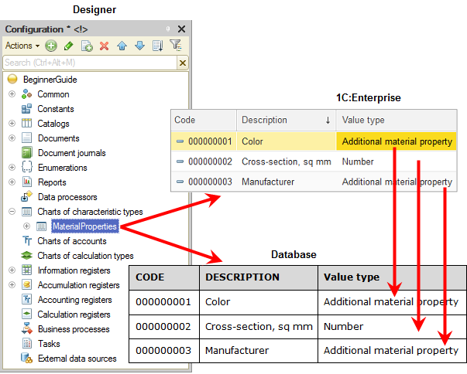Expand the Accumulation registers branch
Image resolution: width=467 pixels, height=374 pixels.
point(12,284)
